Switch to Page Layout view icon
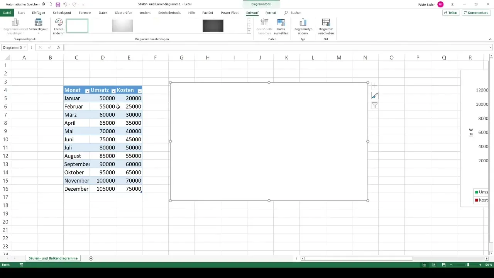494x278 pixels. point(434,265)
